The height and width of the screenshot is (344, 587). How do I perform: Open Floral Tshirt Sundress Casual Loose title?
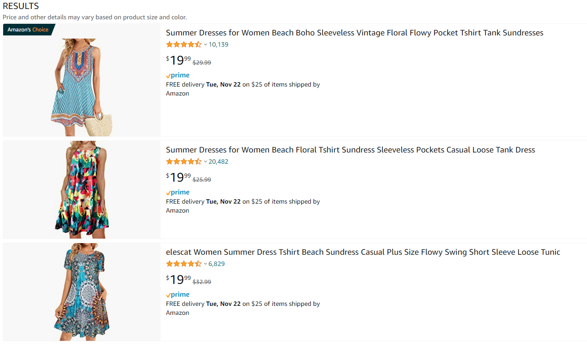(351, 150)
